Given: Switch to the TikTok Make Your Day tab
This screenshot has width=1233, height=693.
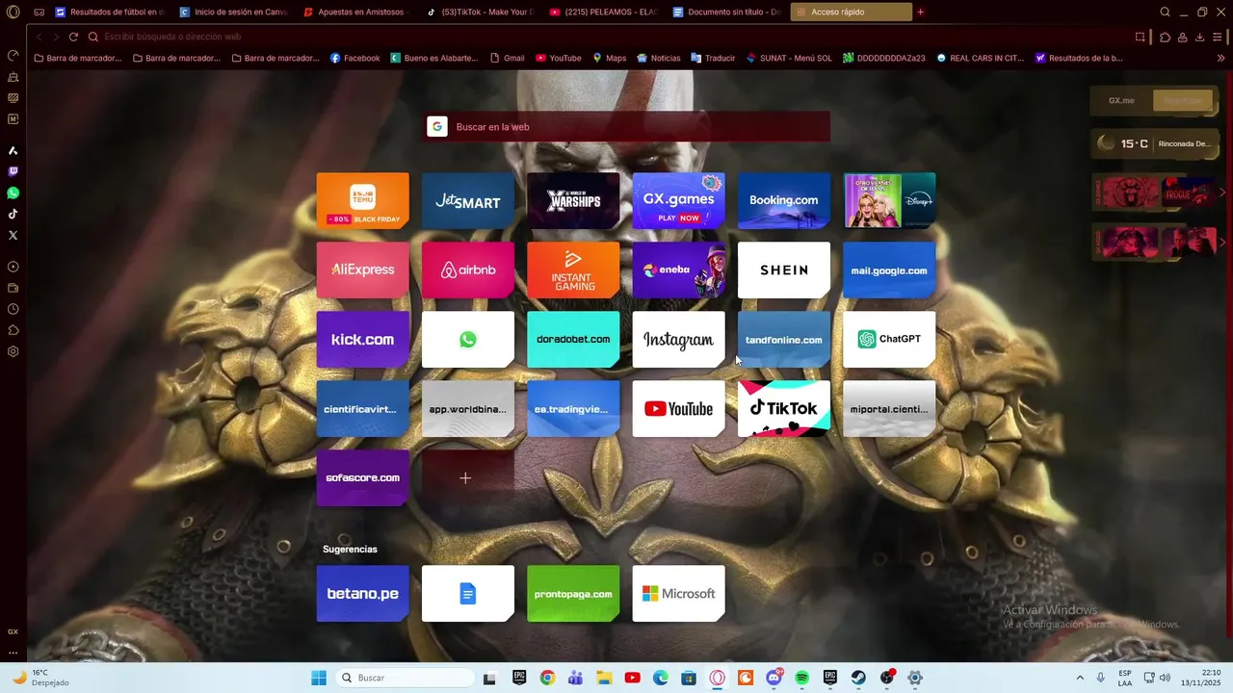Looking at the screenshot, I should 481,13.
